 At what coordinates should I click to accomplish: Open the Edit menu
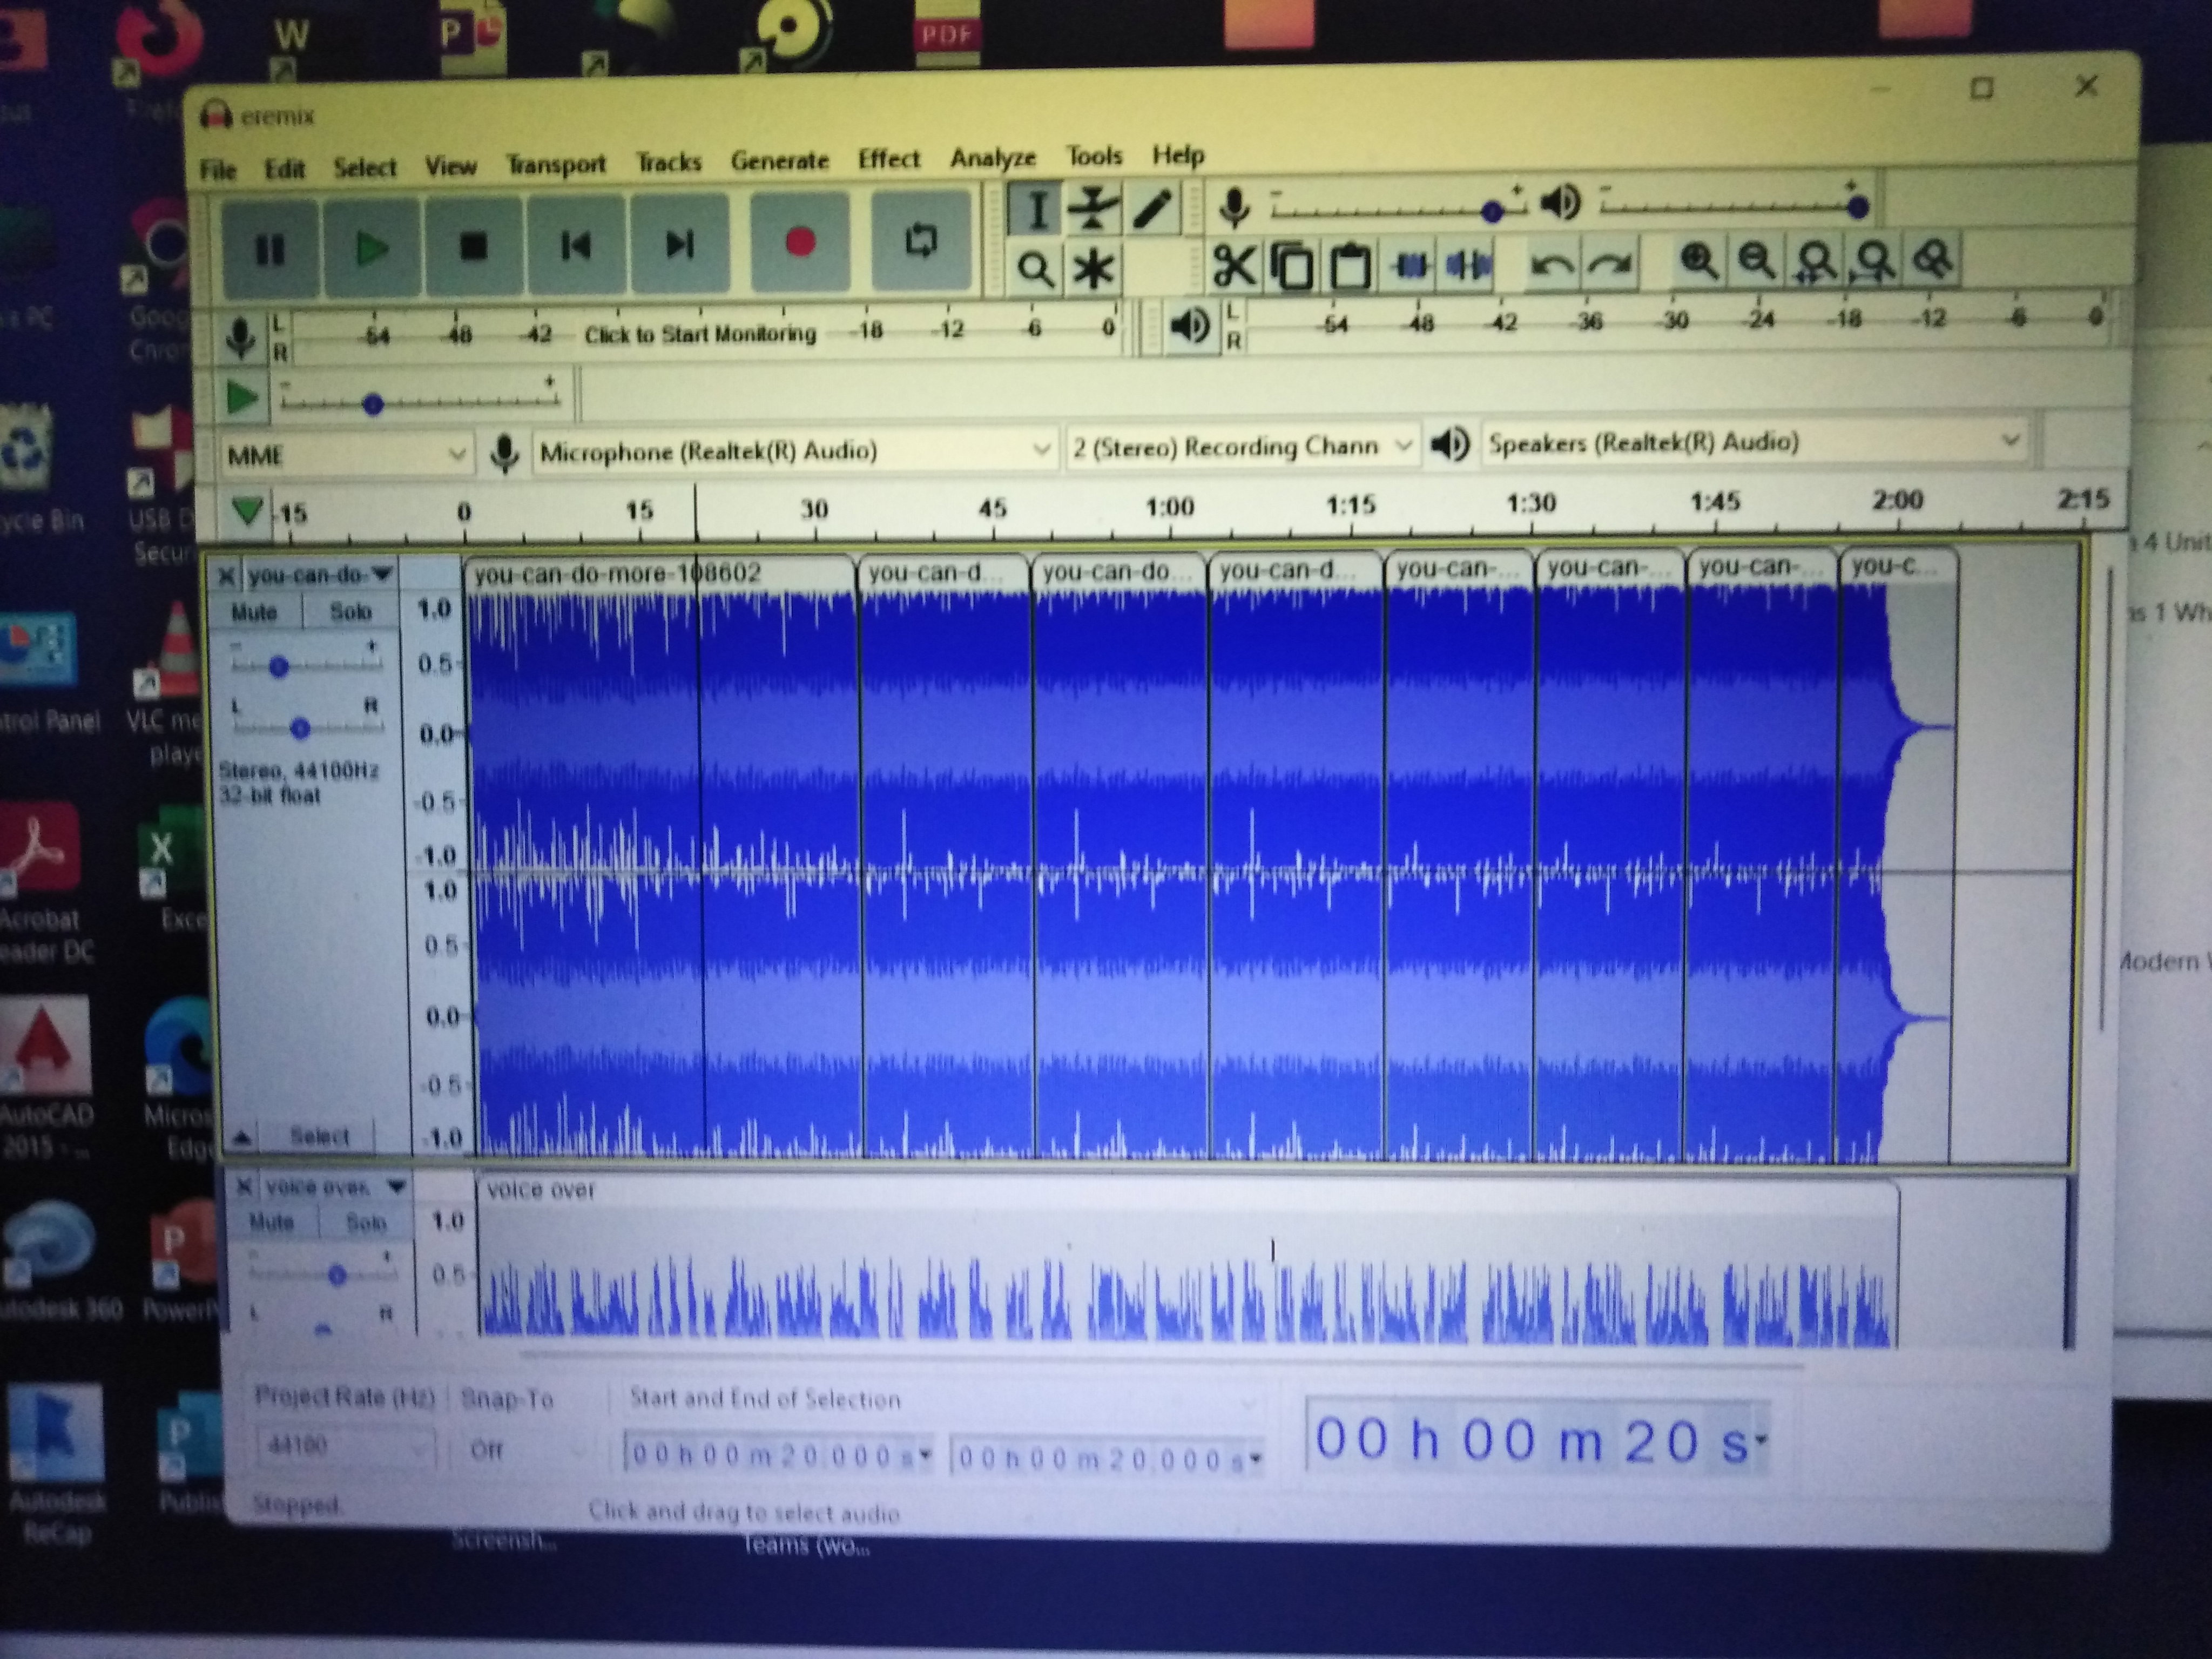284,169
